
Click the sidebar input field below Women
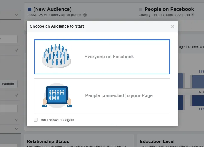tap(8, 108)
